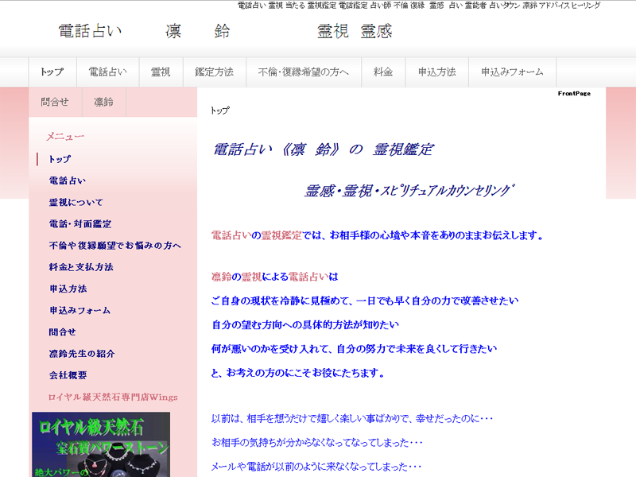Open 凛鈴先生の紹介 sidebar link

pyautogui.click(x=82, y=354)
